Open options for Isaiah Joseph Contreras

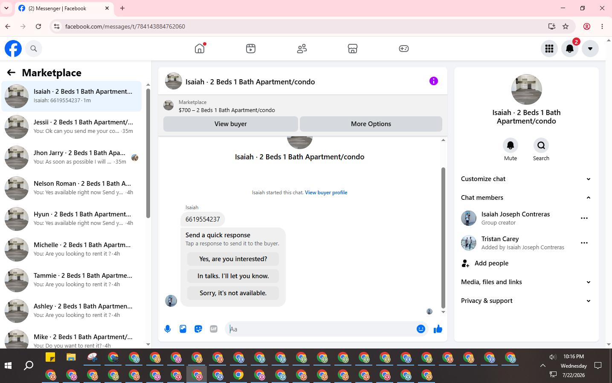pyautogui.click(x=584, y=218)
